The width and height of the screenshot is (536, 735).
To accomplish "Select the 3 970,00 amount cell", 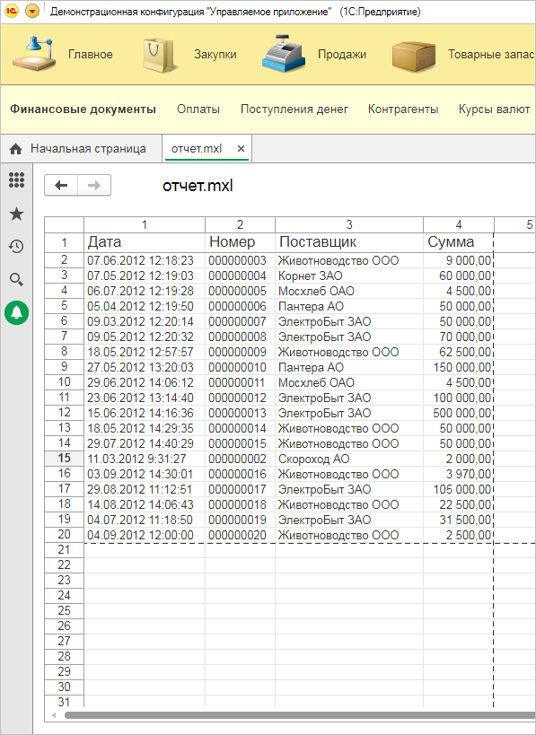I will [x=459, y=474].
